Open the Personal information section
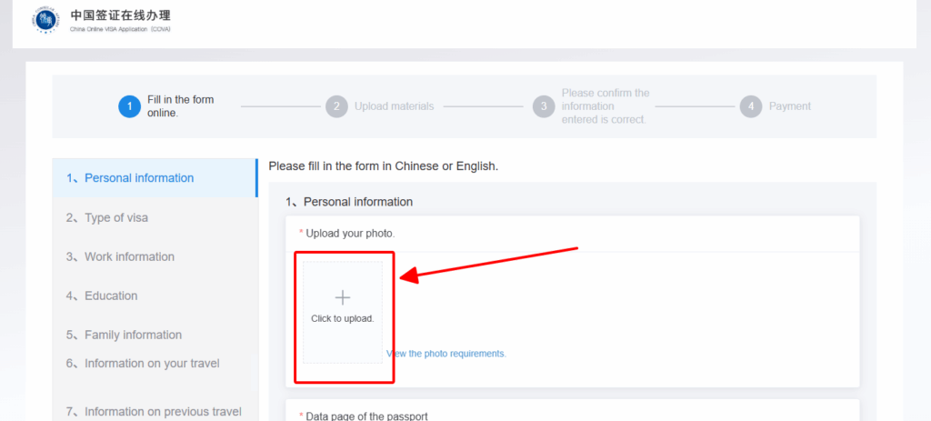The image size is (931, 421). pos(139,178)
